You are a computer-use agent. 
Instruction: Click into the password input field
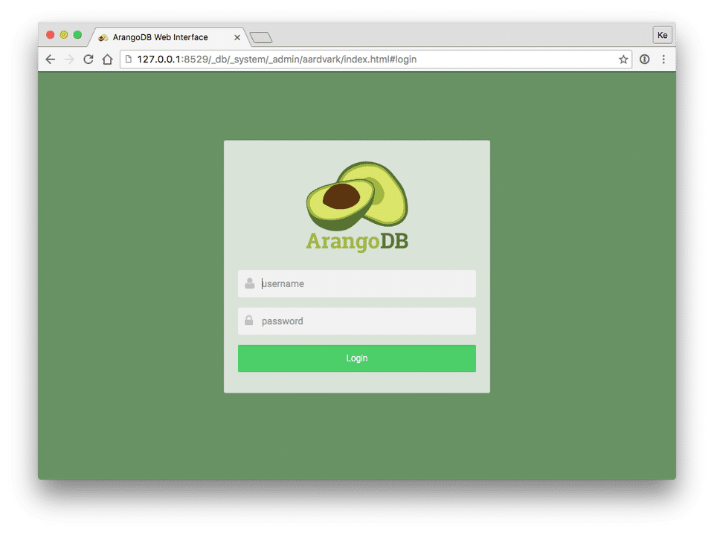[x=357, y=321]
